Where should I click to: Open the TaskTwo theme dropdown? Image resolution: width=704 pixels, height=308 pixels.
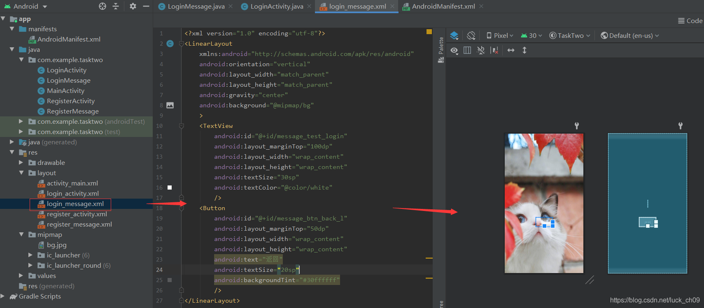click(x=570, y=35)
